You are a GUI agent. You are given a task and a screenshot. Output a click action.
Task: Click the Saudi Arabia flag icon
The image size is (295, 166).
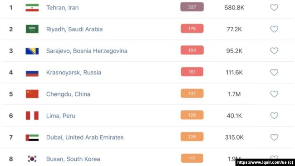point(32,29)
